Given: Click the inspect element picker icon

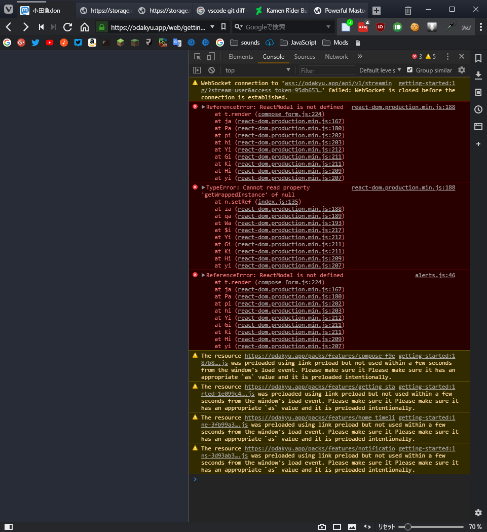Looking at the screenshot, I should click(198, 57).
